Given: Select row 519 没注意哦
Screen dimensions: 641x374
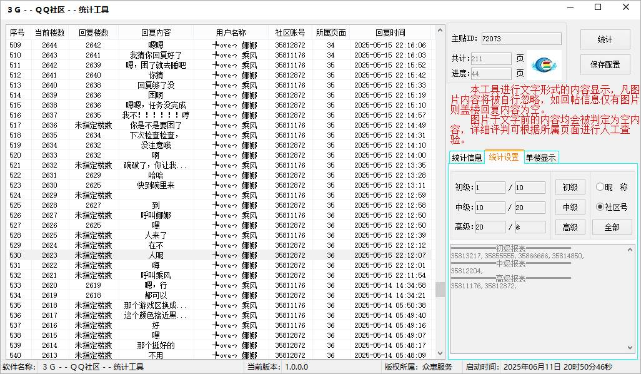Looking at the screenshot, I should 218,145.
